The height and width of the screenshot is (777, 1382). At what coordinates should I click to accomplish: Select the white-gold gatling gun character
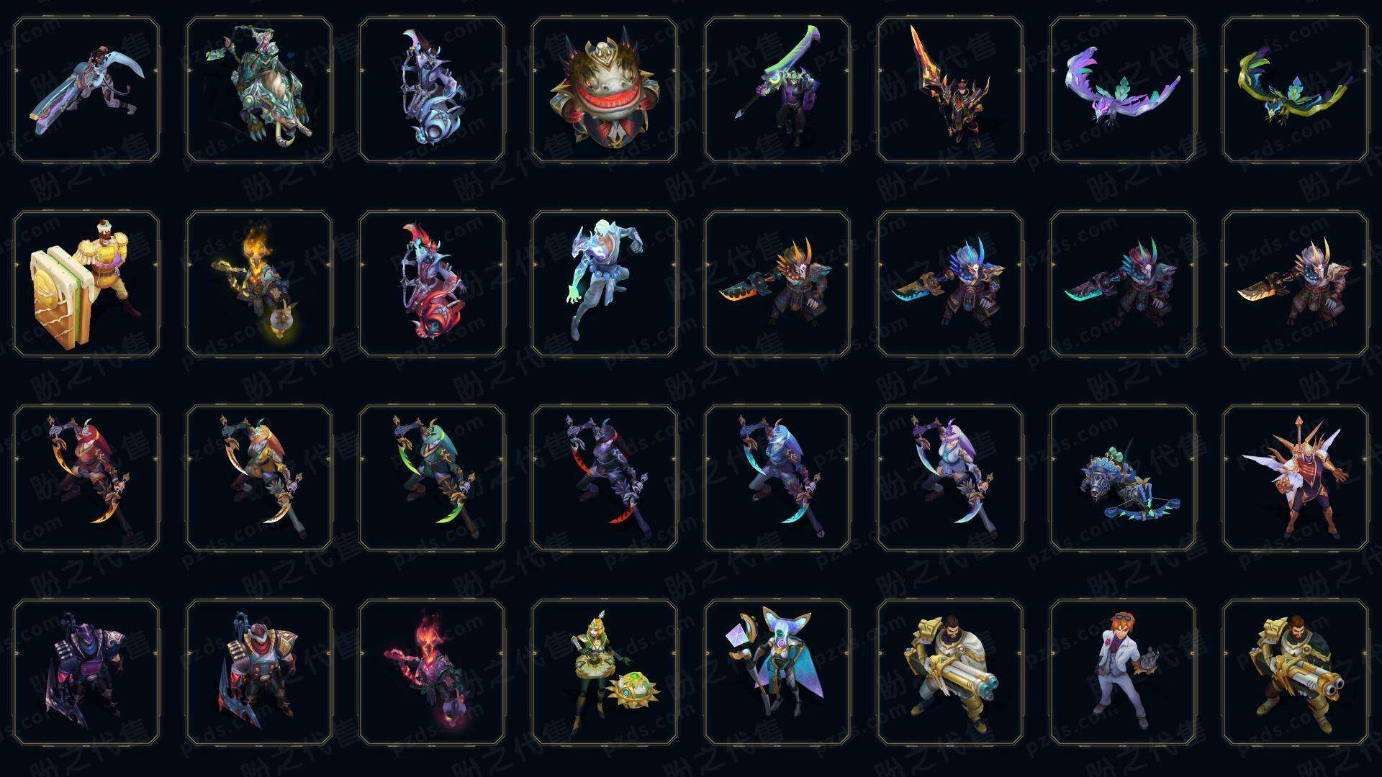click(x=950, y=673)
